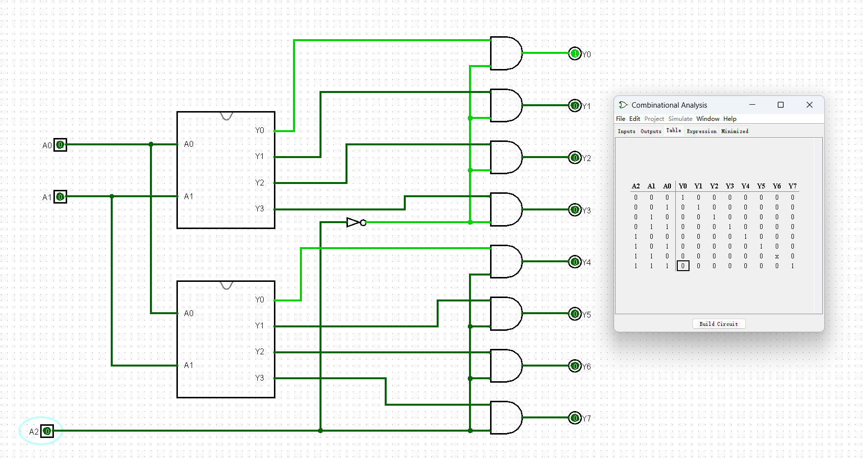Toggle the A1 input pin value
863x460 pixels.
point(60,197)
